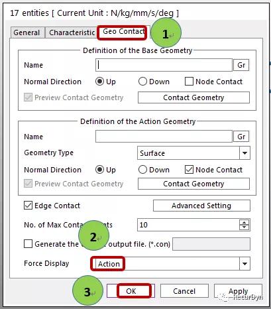Viewport: 271px width, 309px height.
Task: Click the Advanced Setting button
Action: click(x=201, y=206)
